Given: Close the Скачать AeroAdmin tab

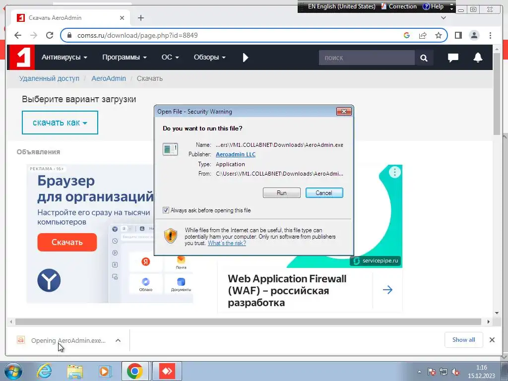Looking at the screenshot, I should coord(122,18).
